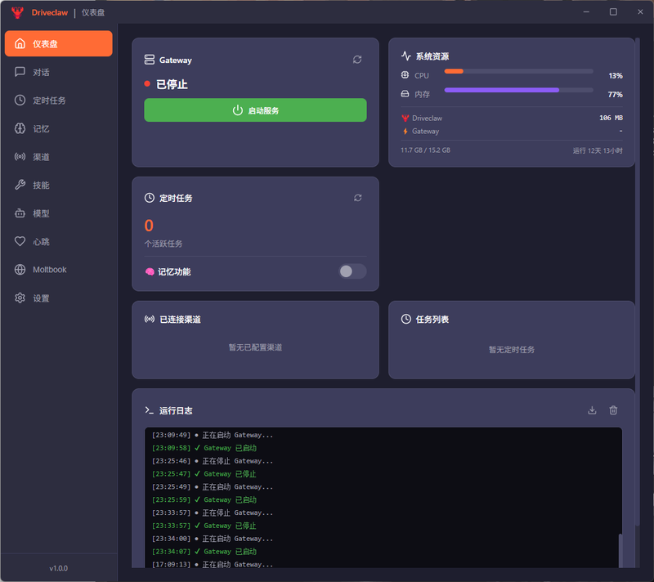Click the robot icon for 模型
This screenshot has width=654, height=582.
20,213
